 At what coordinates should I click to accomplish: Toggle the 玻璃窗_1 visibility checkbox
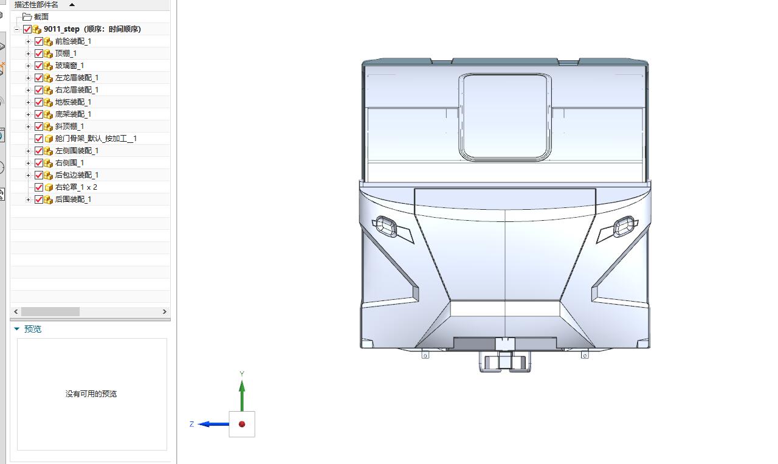pyautogui.click(x=39, y=66)
